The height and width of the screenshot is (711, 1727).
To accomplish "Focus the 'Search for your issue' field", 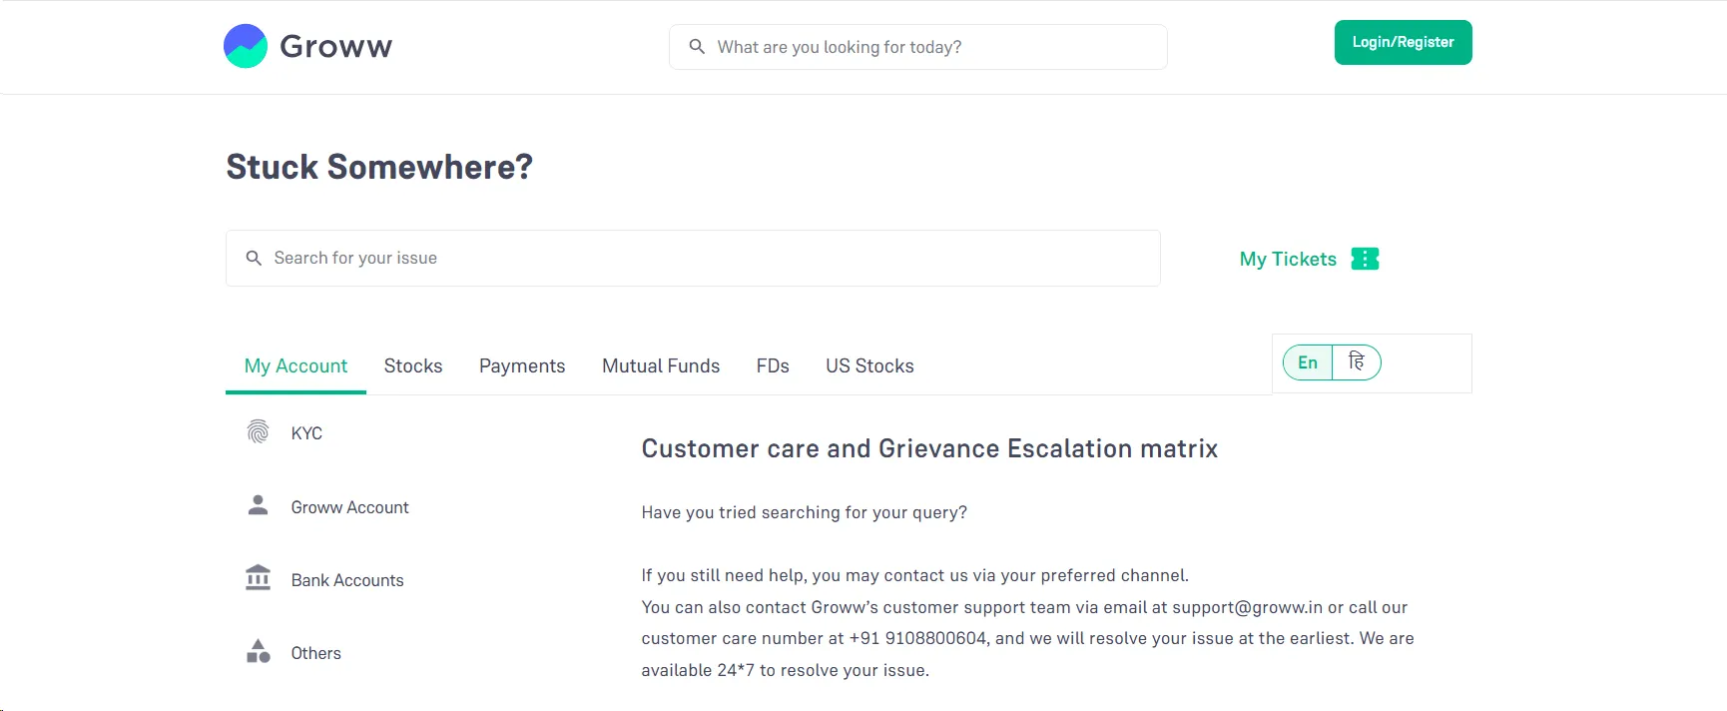I will [693, 258].
